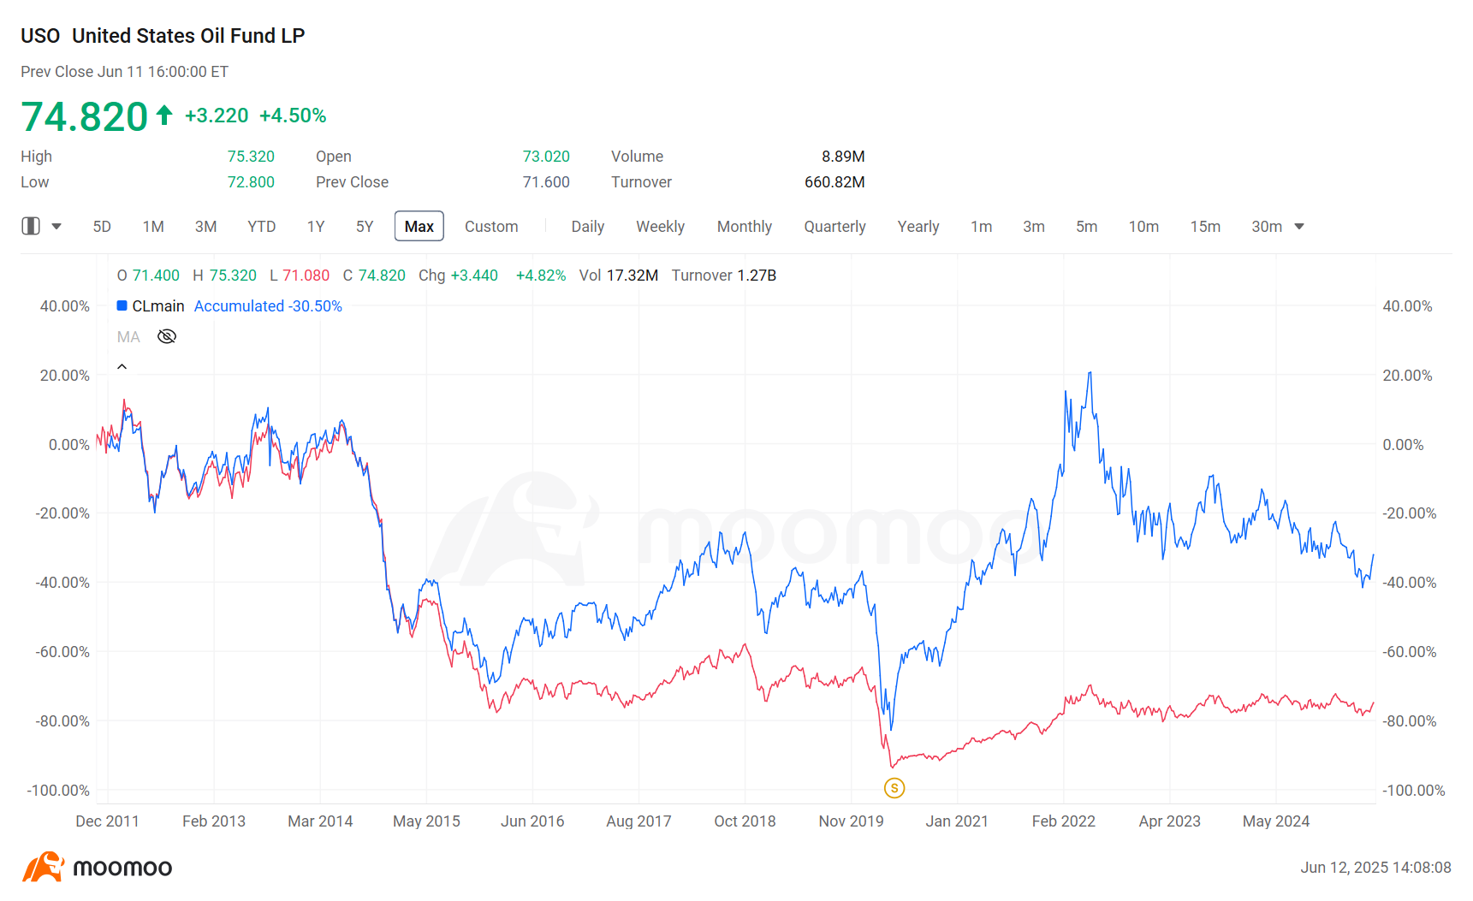Screen dimensions: 1473x901
Task: Click the Volume value 8.89M
Action: [x=843, y=157]
